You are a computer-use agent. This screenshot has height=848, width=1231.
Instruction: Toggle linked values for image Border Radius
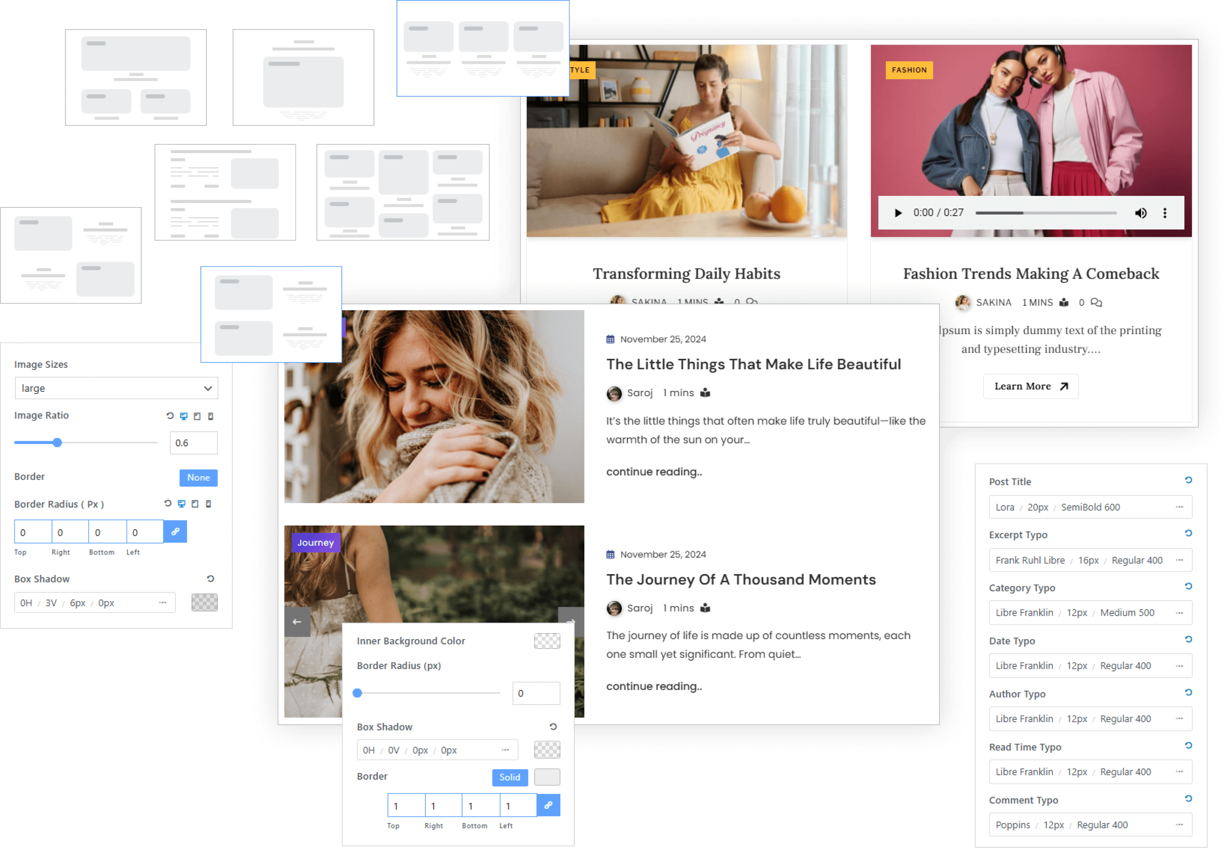175,531
